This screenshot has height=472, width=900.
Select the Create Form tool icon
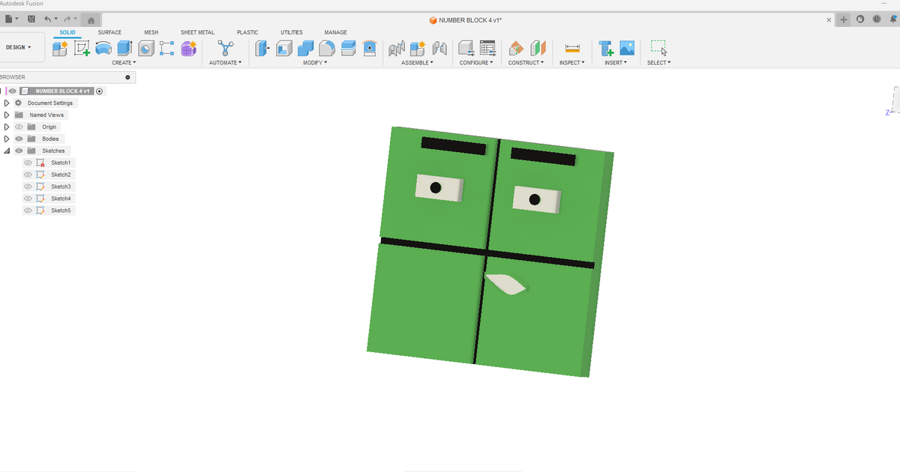pos(103,49)
